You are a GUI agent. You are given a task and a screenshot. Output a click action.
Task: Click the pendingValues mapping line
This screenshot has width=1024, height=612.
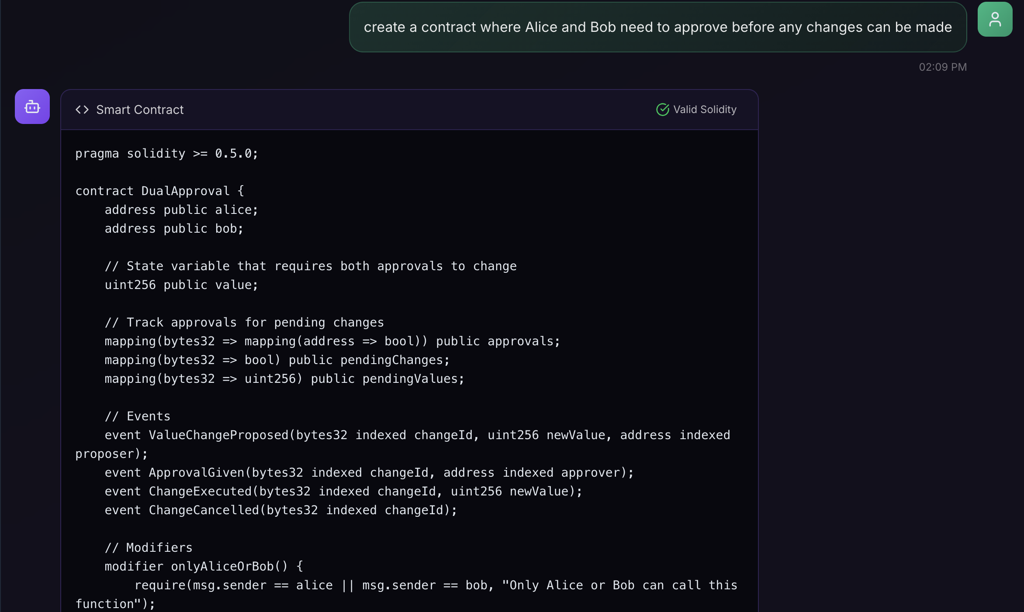[x=285, y=379]
